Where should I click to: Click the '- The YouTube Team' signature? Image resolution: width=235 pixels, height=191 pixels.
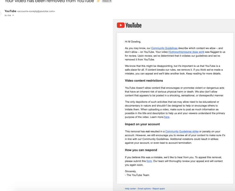pyautogui.click(x=137, y=175)
